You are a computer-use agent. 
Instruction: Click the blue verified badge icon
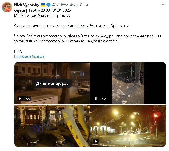pos(48,5)
